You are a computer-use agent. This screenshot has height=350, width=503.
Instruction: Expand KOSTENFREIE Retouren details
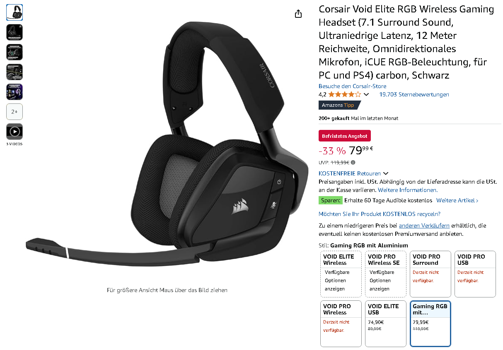click(x=353, y=173)
